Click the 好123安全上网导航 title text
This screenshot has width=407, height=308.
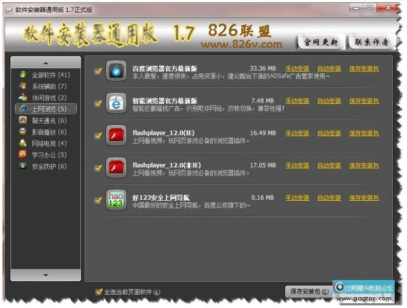point(161,198)
